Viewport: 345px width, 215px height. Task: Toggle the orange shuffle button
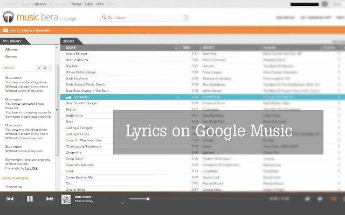(333, 199)
